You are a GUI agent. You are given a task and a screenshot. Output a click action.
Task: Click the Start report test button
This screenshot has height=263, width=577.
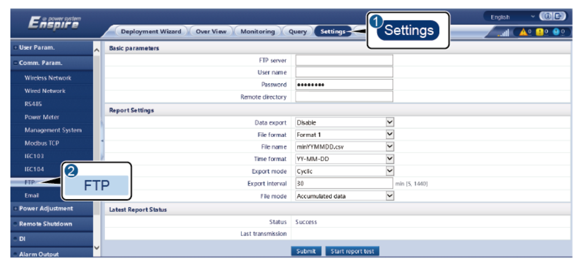(352, 251)
